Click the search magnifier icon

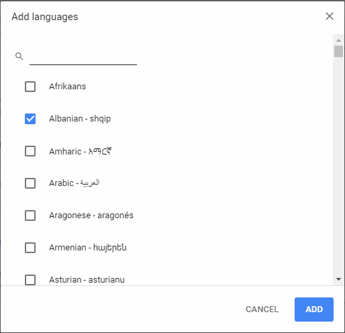click(19, 56)
